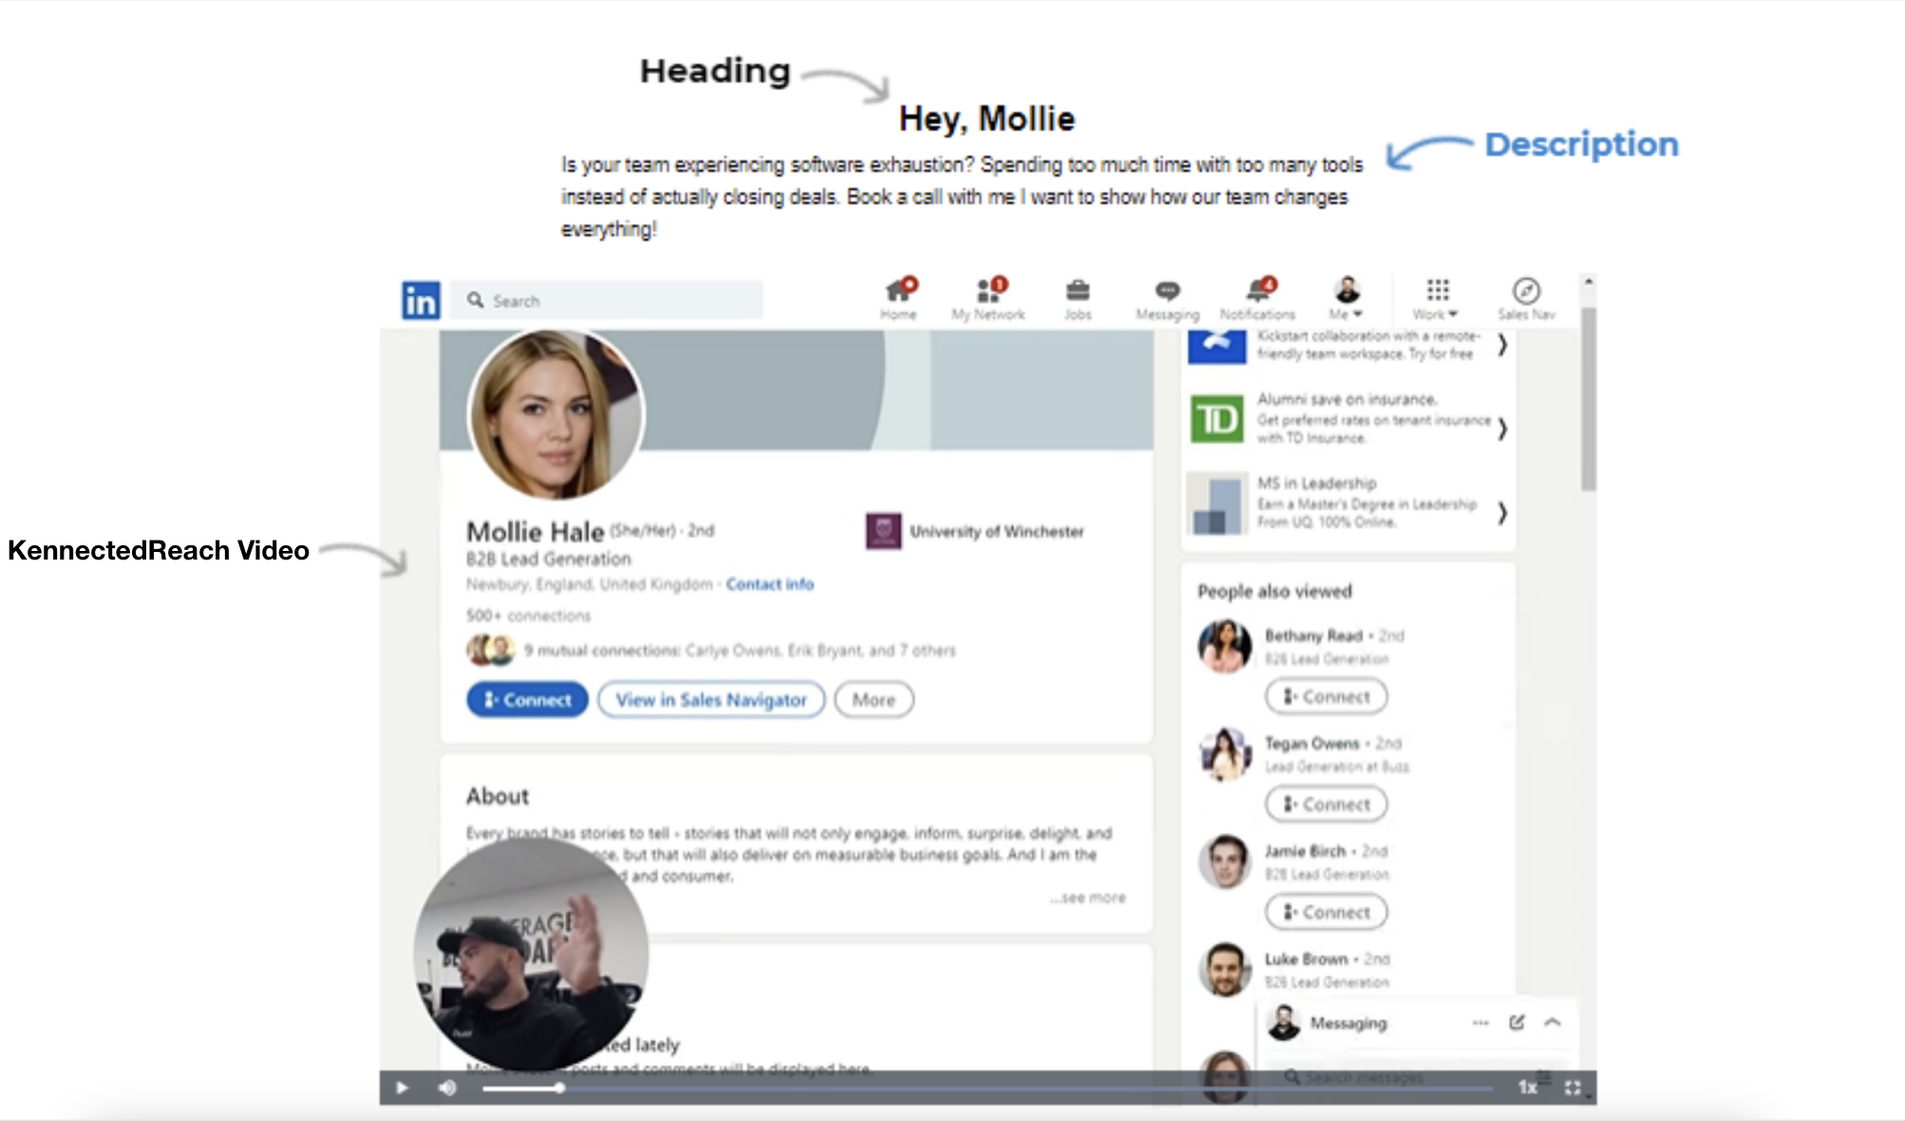This screenshot has height=1121, width=1905.
Task: Open Messaging panel three-dot options
Action: coord(1481,1023)
